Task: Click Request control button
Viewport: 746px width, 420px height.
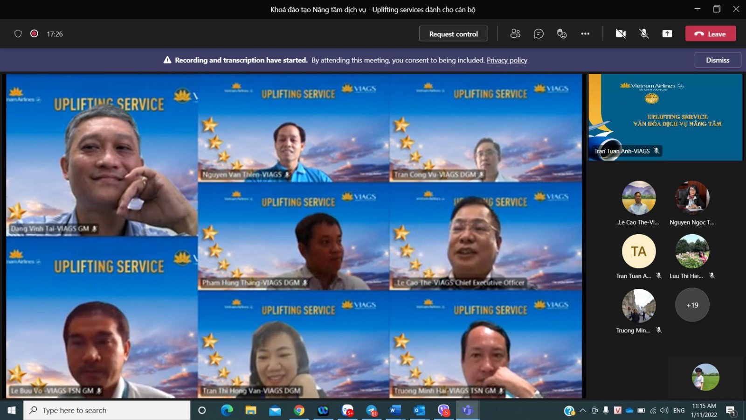Action: (453, 34)
